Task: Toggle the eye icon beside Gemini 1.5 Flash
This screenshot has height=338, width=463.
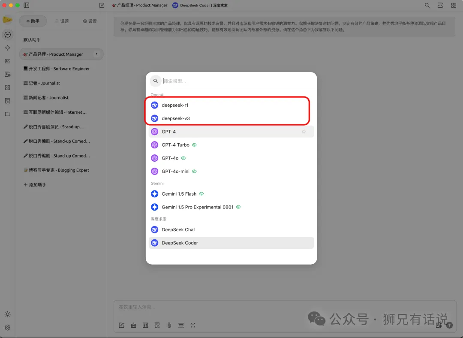Action: [201, 193]
